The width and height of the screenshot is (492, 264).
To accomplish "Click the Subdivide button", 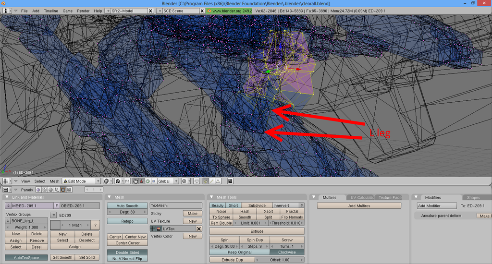I will (257, 206).
